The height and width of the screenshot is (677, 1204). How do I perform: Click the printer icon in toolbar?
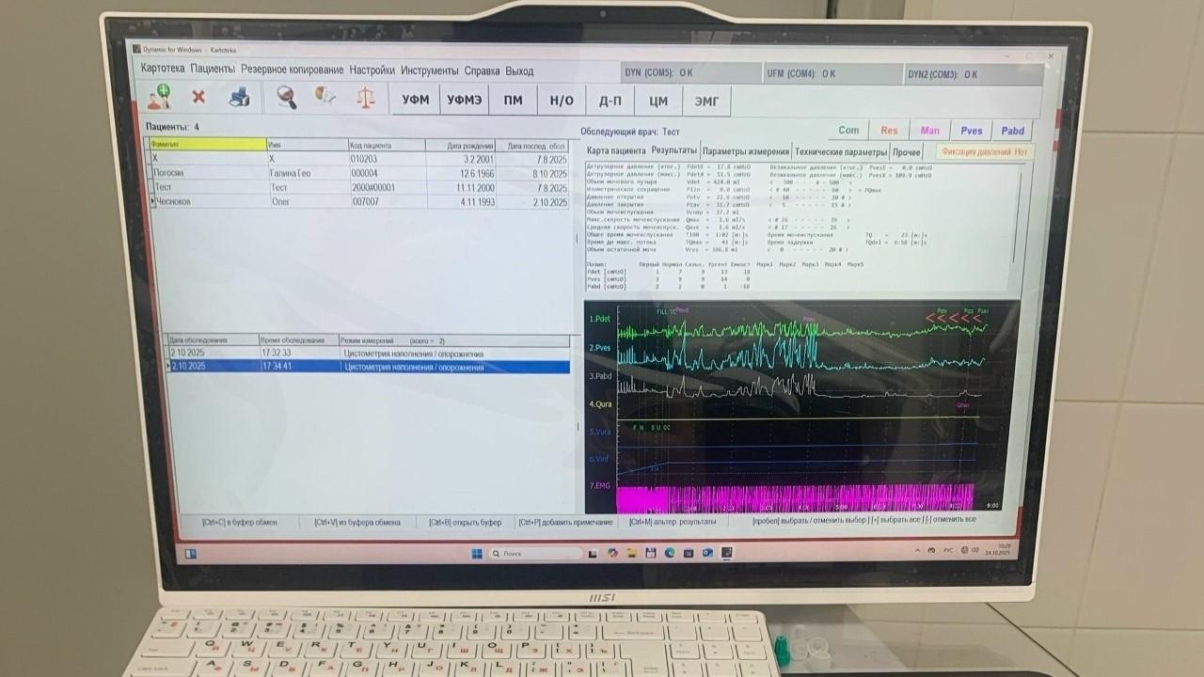(239, 97)
